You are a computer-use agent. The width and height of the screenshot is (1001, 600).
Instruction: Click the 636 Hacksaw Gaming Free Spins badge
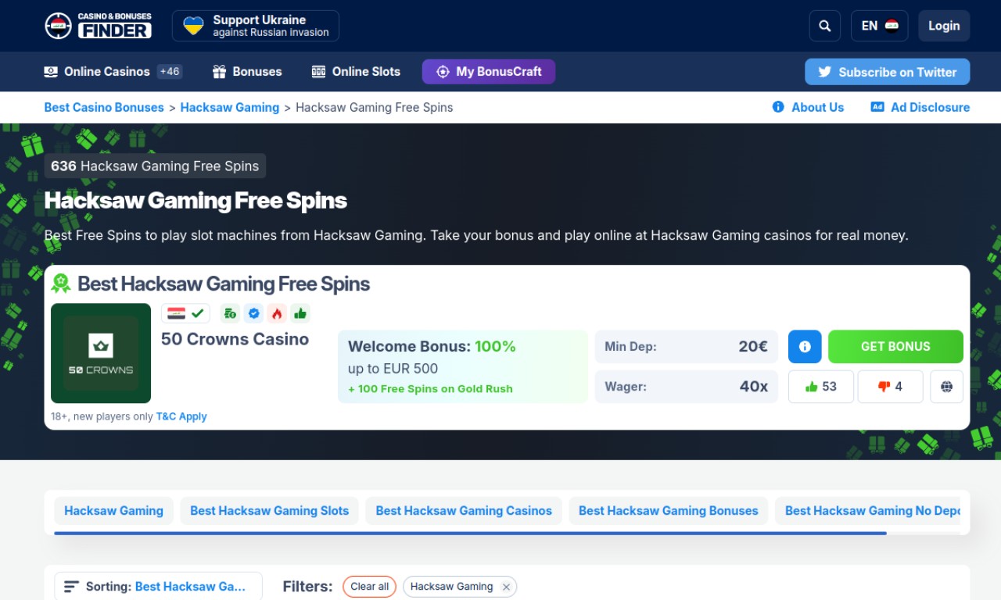coord(155,166)
